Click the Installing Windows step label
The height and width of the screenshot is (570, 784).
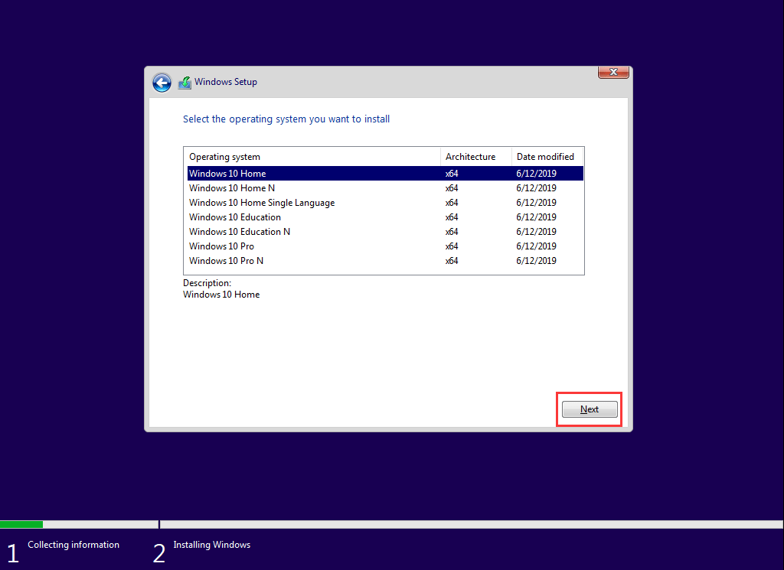click(212, 545)
